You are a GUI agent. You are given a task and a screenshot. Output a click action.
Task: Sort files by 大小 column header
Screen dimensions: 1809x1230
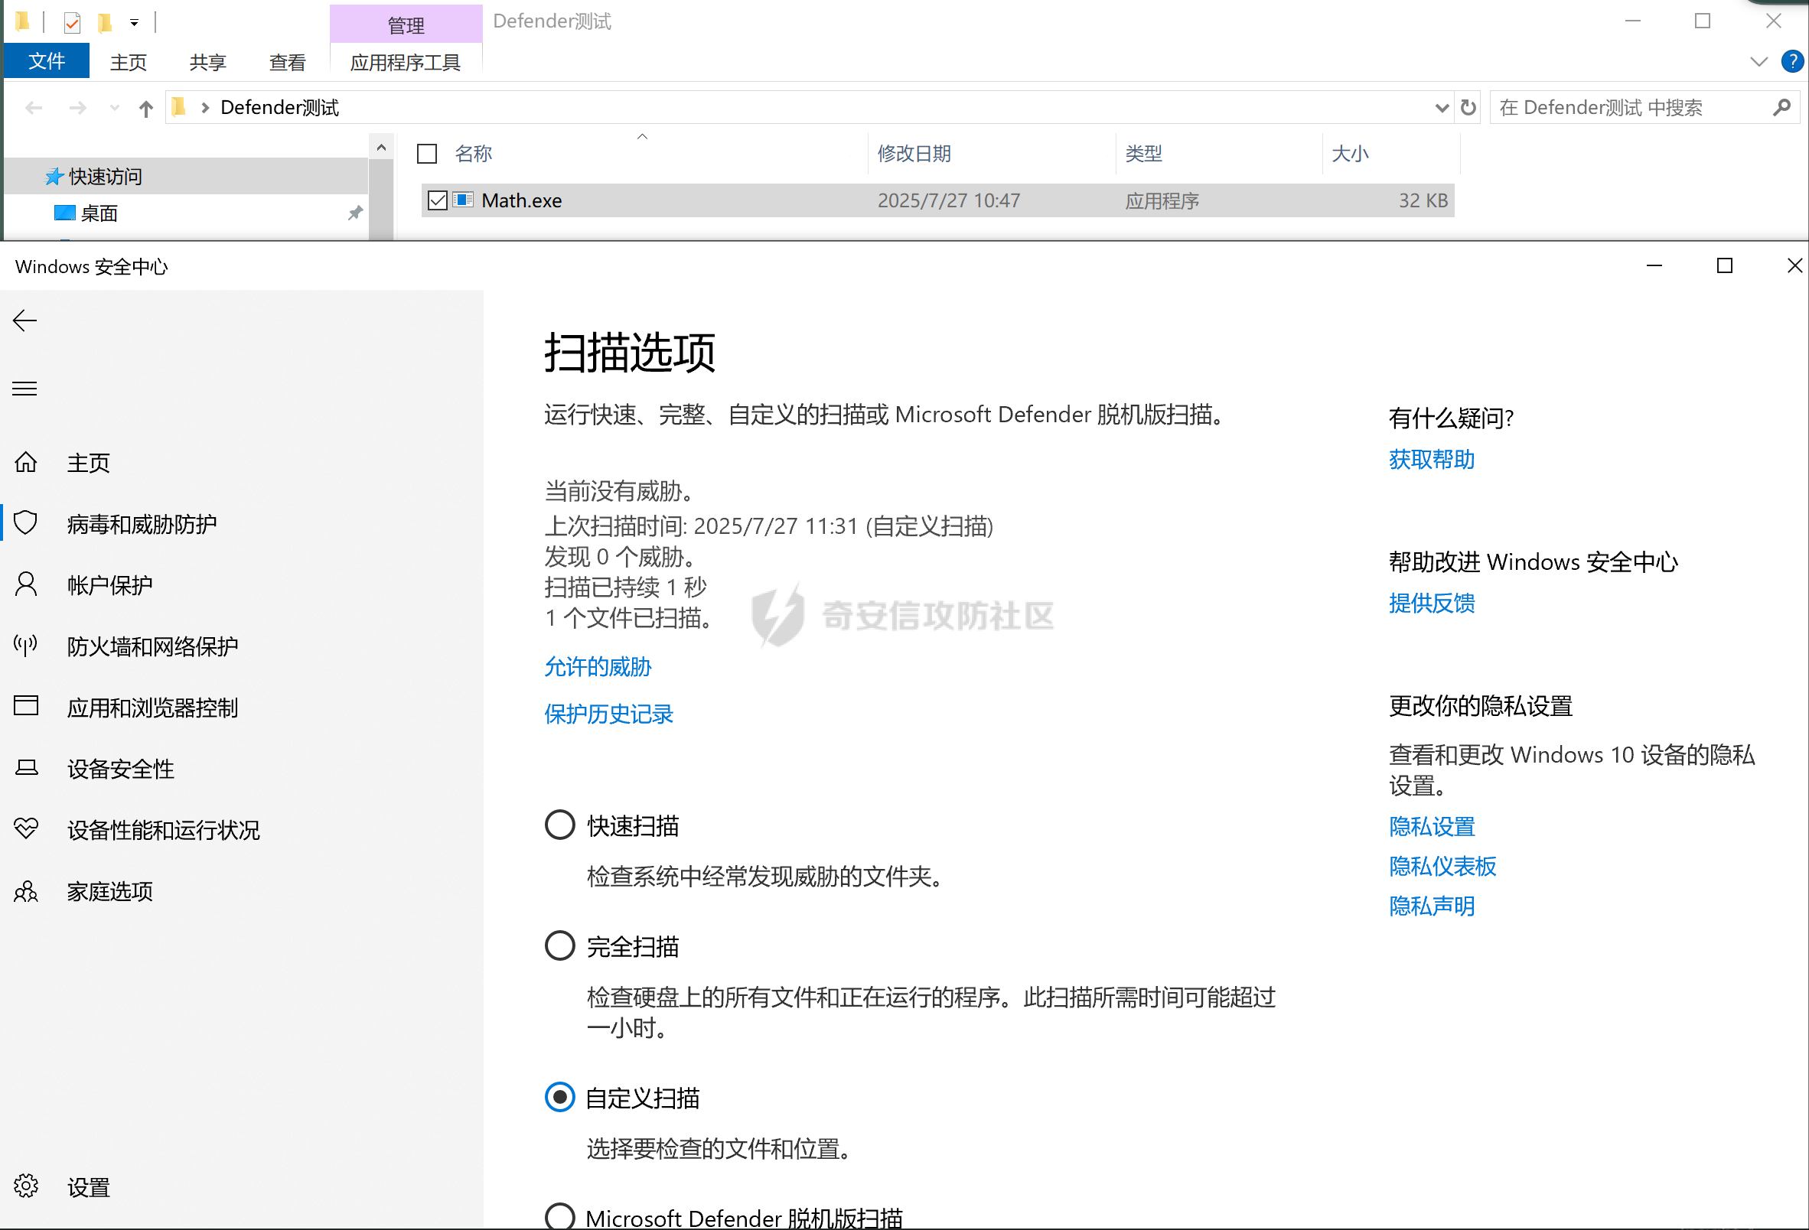point(1350,153)
